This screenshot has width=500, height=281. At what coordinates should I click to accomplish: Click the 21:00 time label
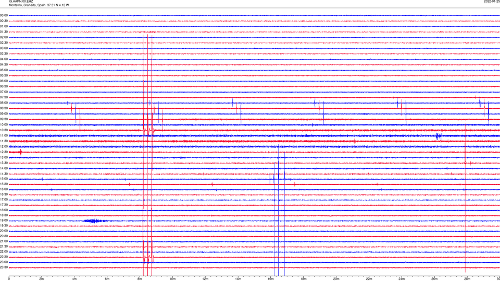[4, 241]
